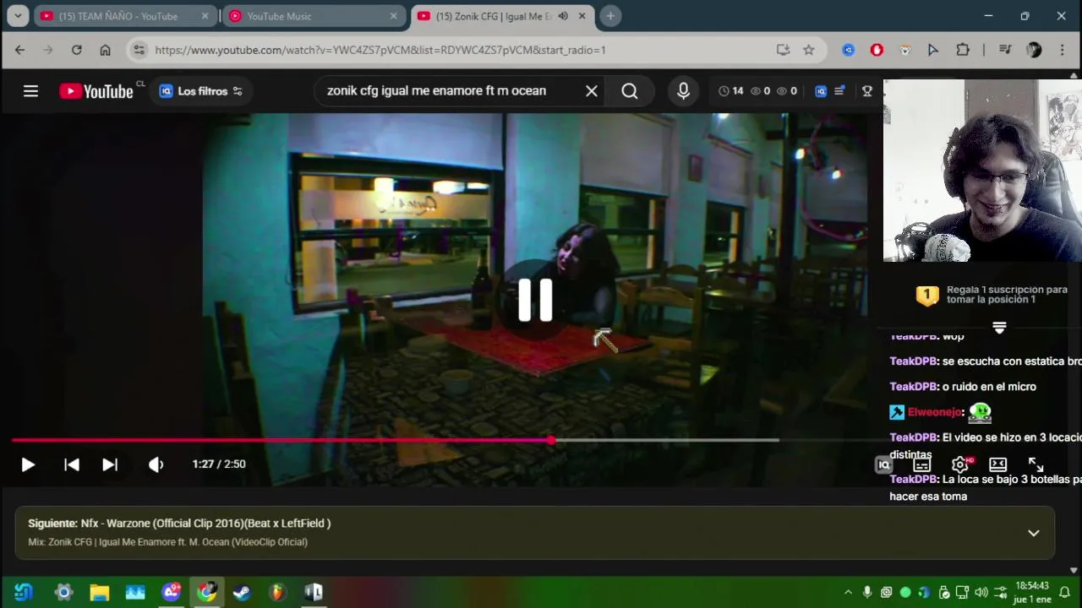Go to the YouTube home logo
Screen dimensions: 1082x608
pyautogui.click(x=96, y=91)
